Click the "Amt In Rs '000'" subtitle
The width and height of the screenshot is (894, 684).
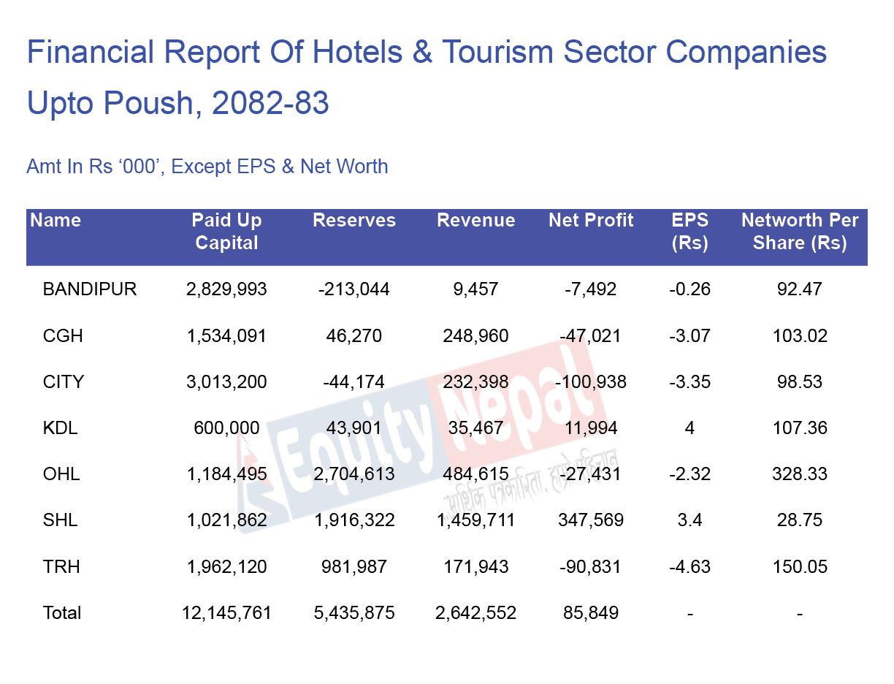pyautogui.click(x=207, y=167)
